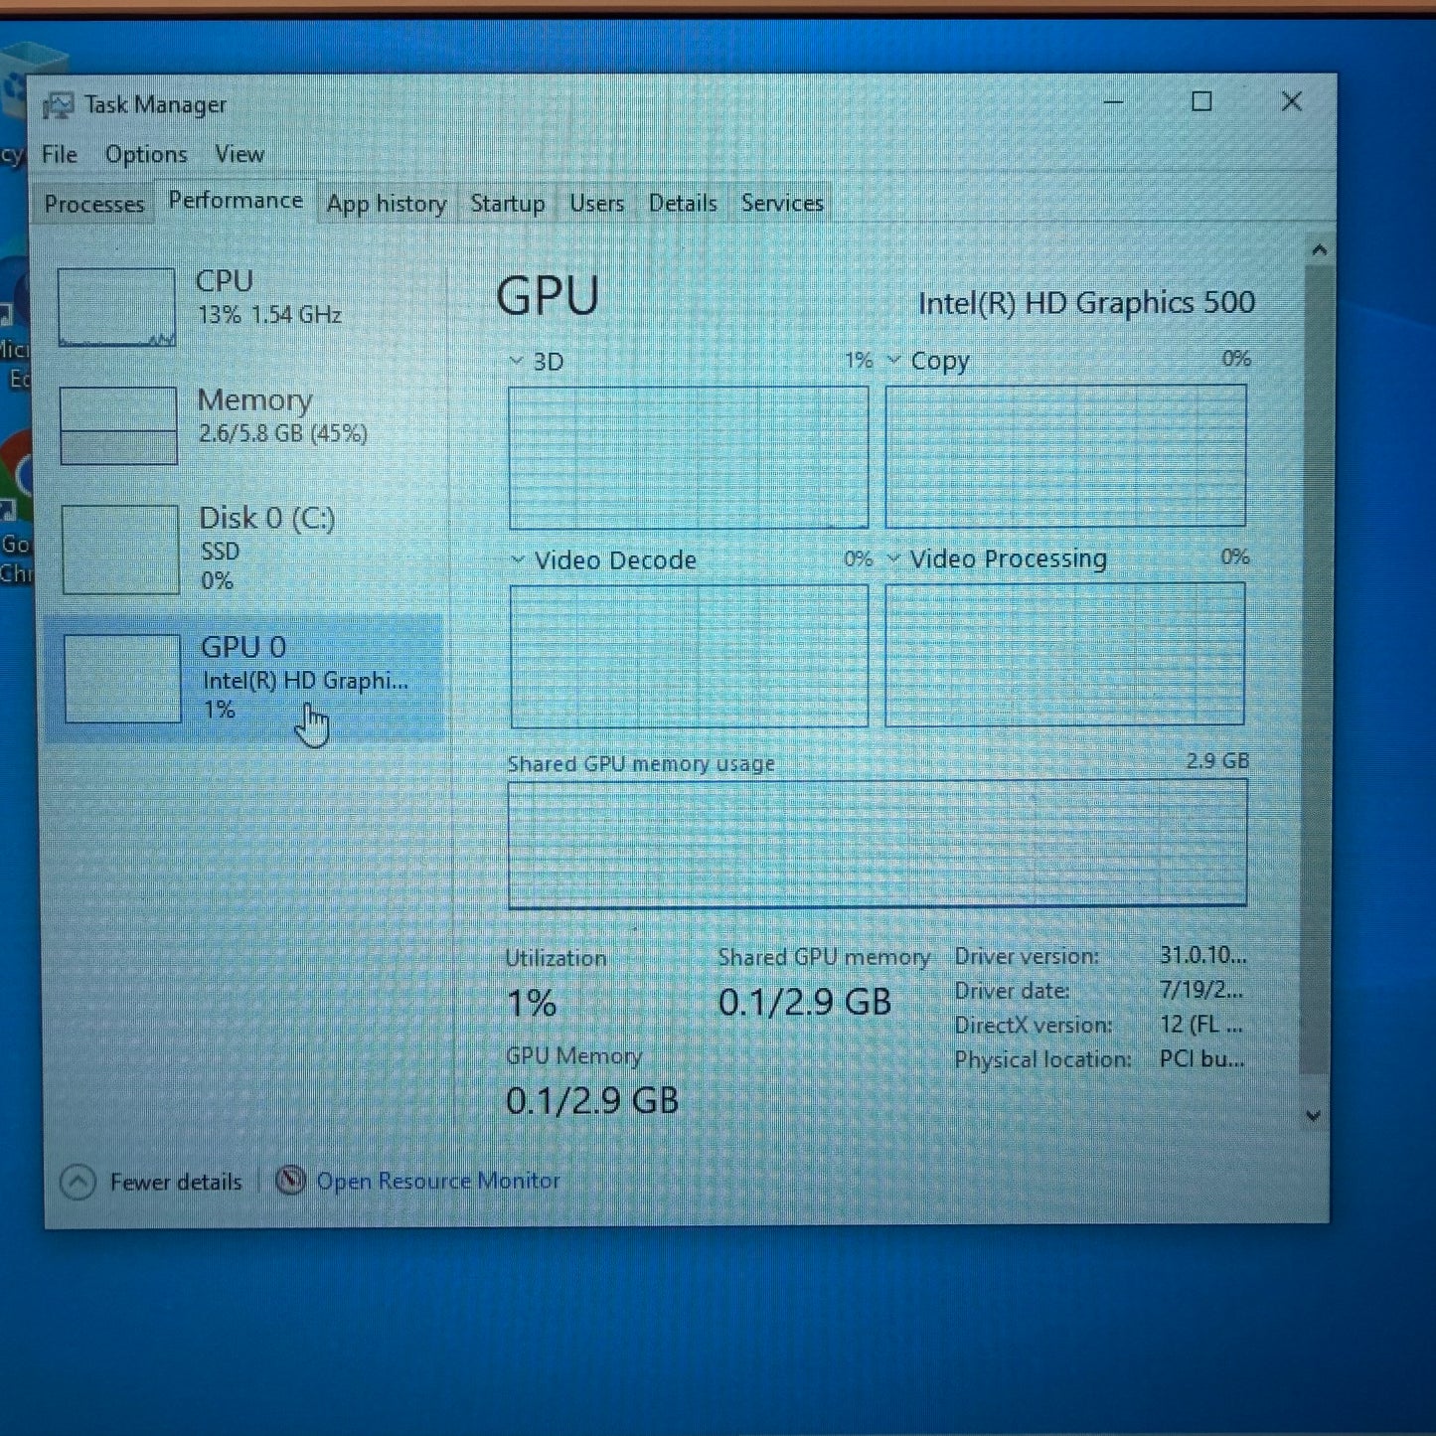The image size is (1436, 1436).
Task: Select the Disk 0 (C:) thumbnail
Action: click(x=120, y=549)
